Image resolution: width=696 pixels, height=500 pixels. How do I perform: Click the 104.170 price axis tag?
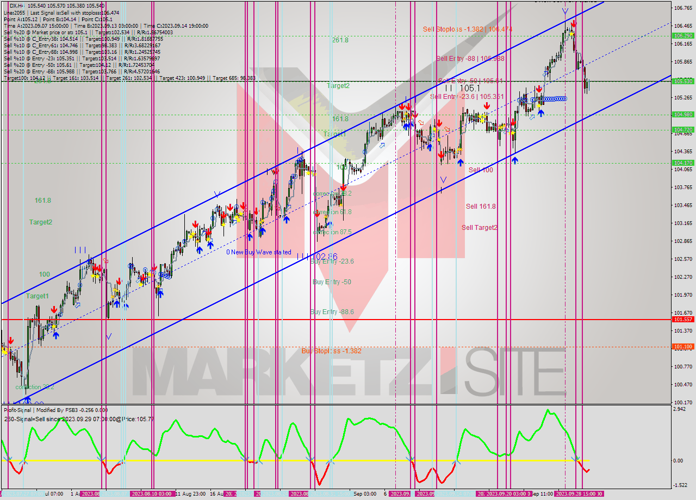tap(683, 162)
